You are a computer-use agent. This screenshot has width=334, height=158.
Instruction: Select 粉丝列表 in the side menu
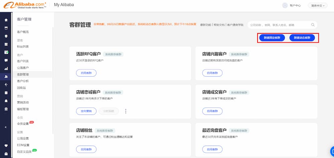pos(23,46)
